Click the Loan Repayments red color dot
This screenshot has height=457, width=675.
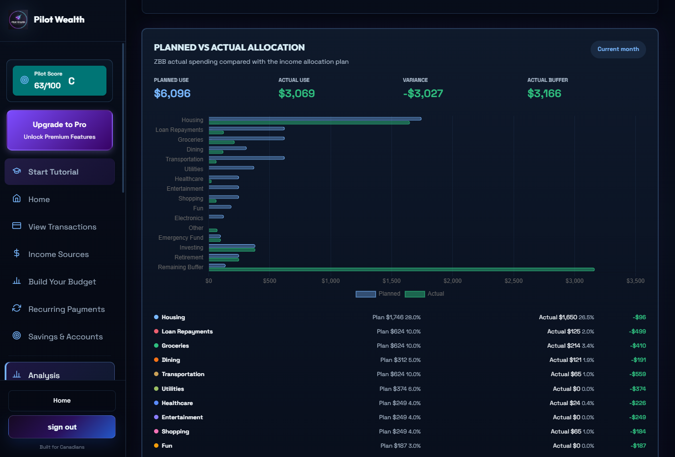pos(156,331)
